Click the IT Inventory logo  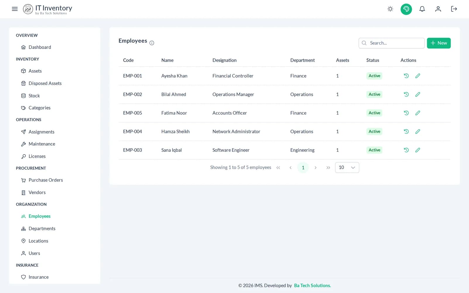pos(47,9)
